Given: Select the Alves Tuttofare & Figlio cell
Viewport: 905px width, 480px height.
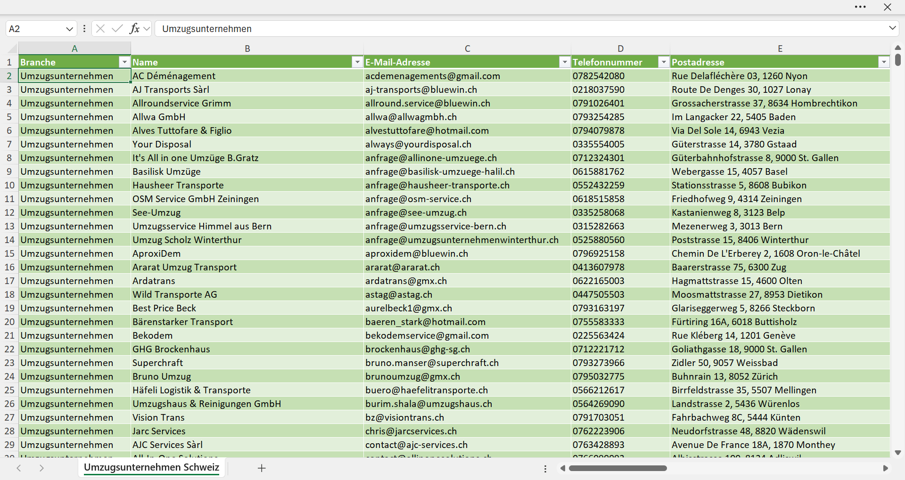Looking at the screenshot, I should point(247,130).
